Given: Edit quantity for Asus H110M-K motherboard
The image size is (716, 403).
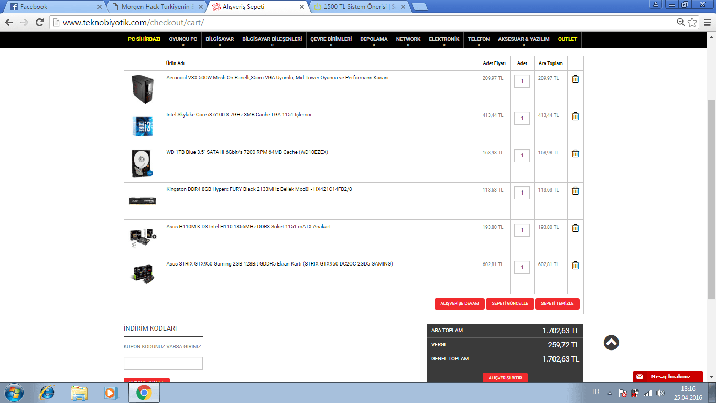Looking at the screenshot, I should [x=522, y=230].
